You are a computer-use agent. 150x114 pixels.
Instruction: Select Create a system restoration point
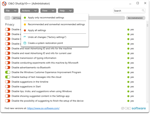55,43
